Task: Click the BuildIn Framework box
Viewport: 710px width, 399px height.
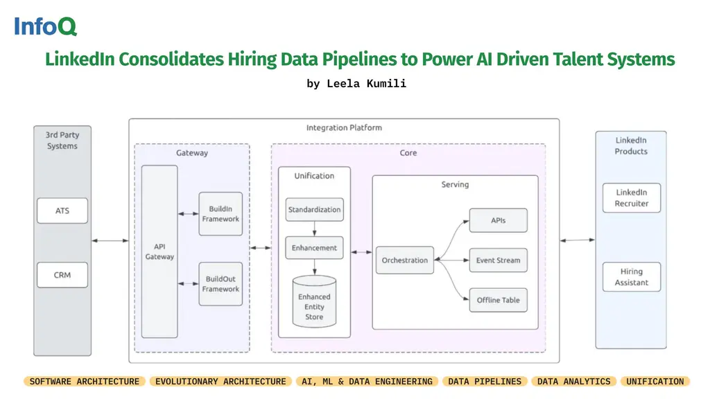Action: click(220, 214)
